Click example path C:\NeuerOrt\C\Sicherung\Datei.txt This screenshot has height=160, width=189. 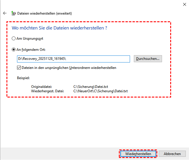point(100,91)
